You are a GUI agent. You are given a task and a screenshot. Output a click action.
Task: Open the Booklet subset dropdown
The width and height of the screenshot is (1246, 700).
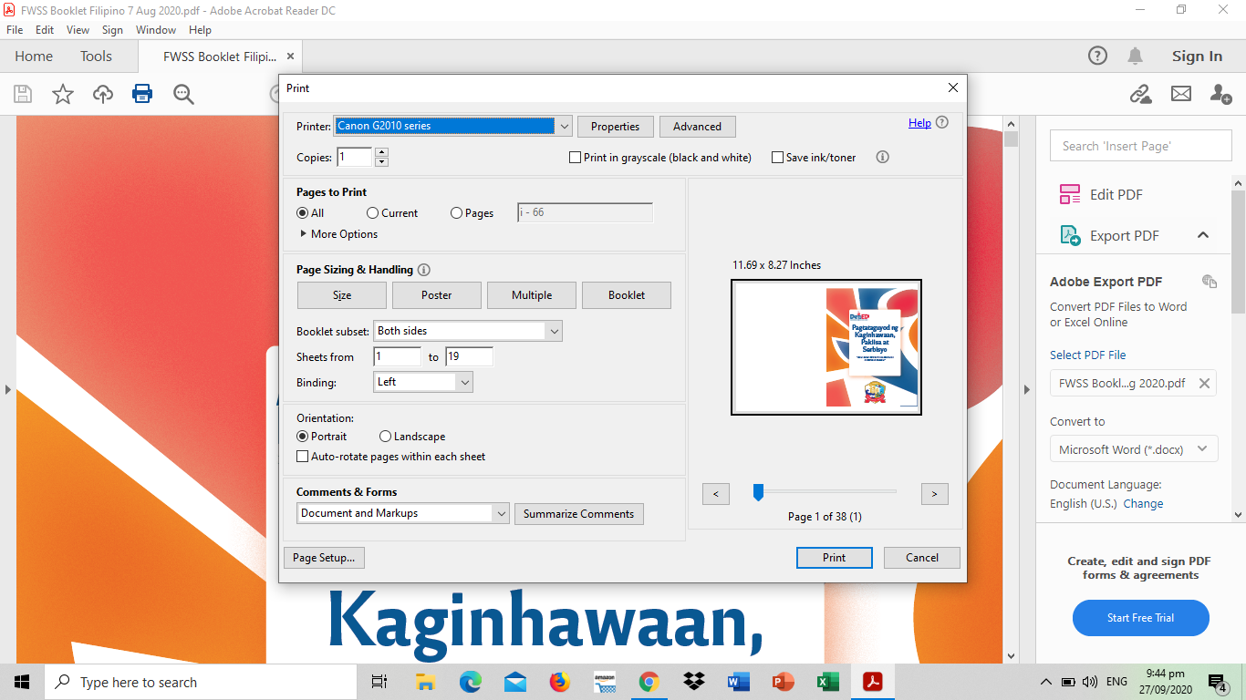[x=555, y=330]
